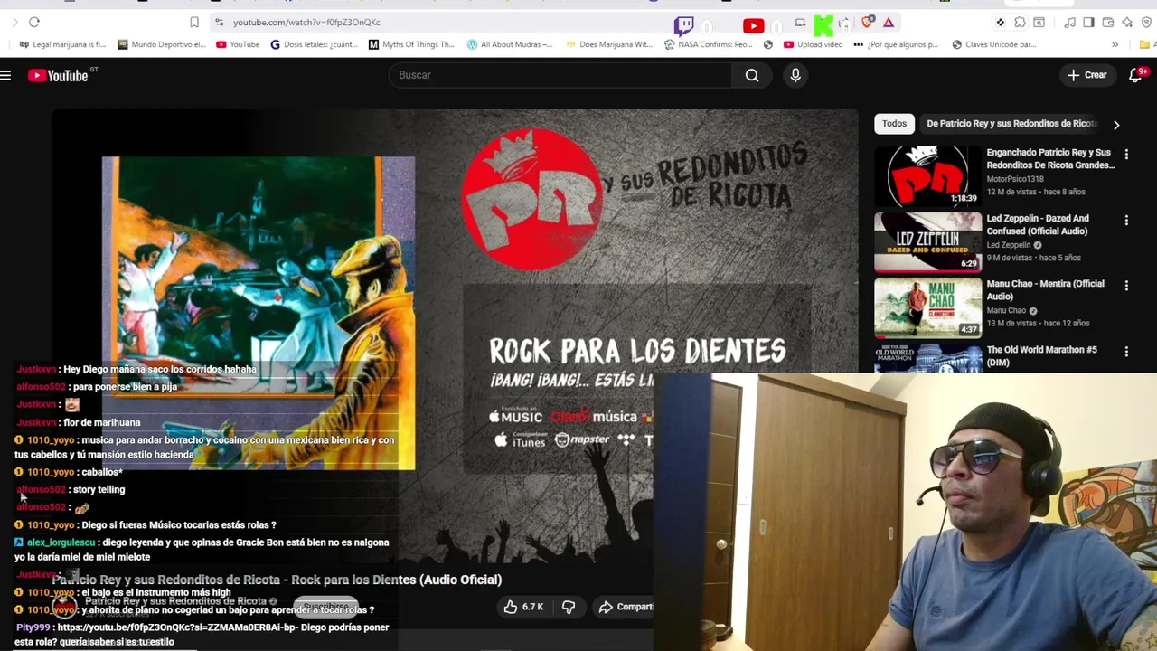Click 'Manu Chao - Mentira (Official Audio)' title
Image resolution: width=1157 pixels, height=651 pixels.
pos(1045,289)
